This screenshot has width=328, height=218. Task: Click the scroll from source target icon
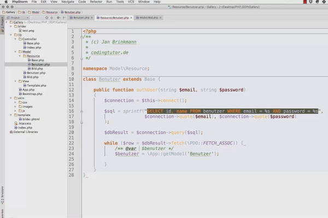tap(46, 18)
